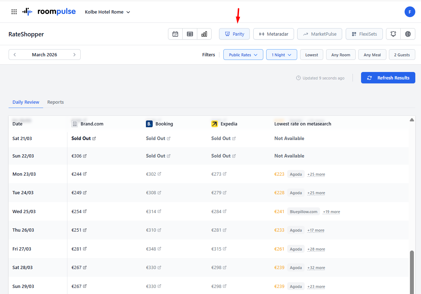Open external link next to €251
Image resolution: width=421 pixels, height=294 pixels.
pyautogui.click(x=85, y=230)
